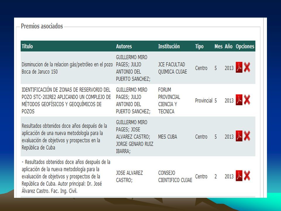Click the Año column header

click(229, 46)
